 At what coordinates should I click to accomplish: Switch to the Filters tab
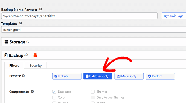(x=14, y=65)
